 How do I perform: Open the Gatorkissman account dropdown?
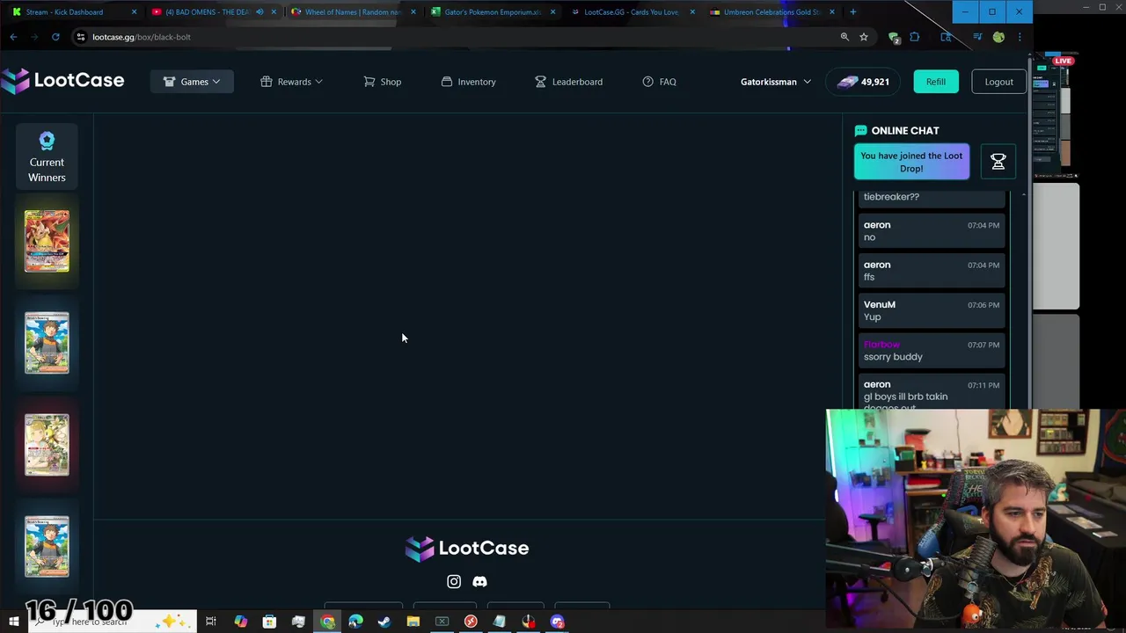[x=776, y=82]
